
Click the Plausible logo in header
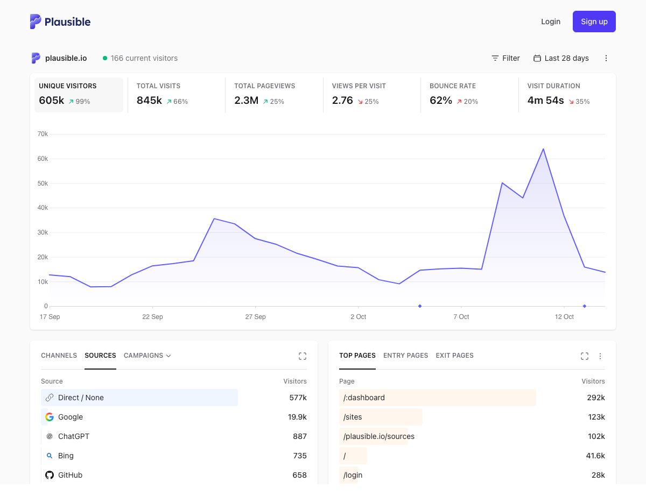pyautogui.click(x=60, y=22)
